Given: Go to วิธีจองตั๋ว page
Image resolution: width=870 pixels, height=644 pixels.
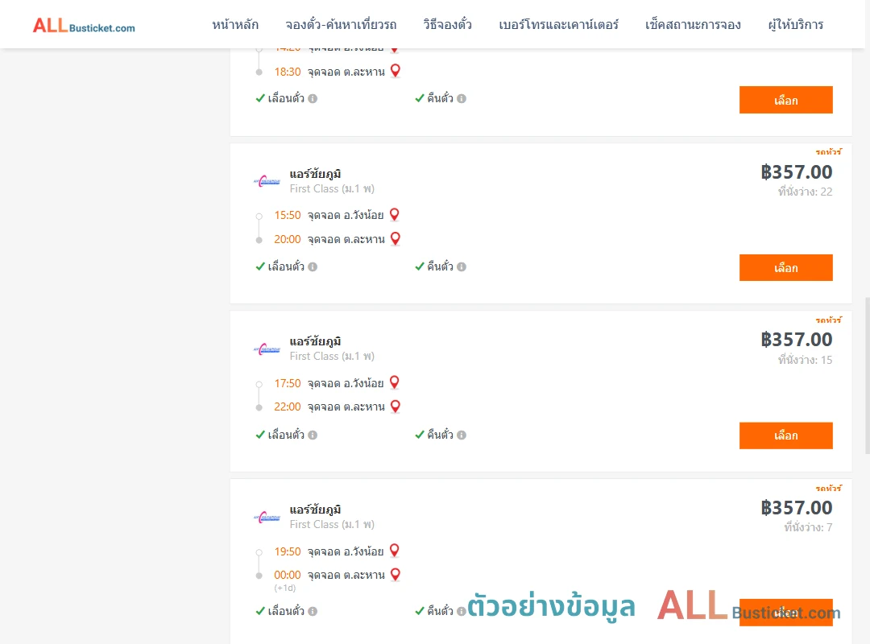Looking at the screenshot, I should [448, 25].
